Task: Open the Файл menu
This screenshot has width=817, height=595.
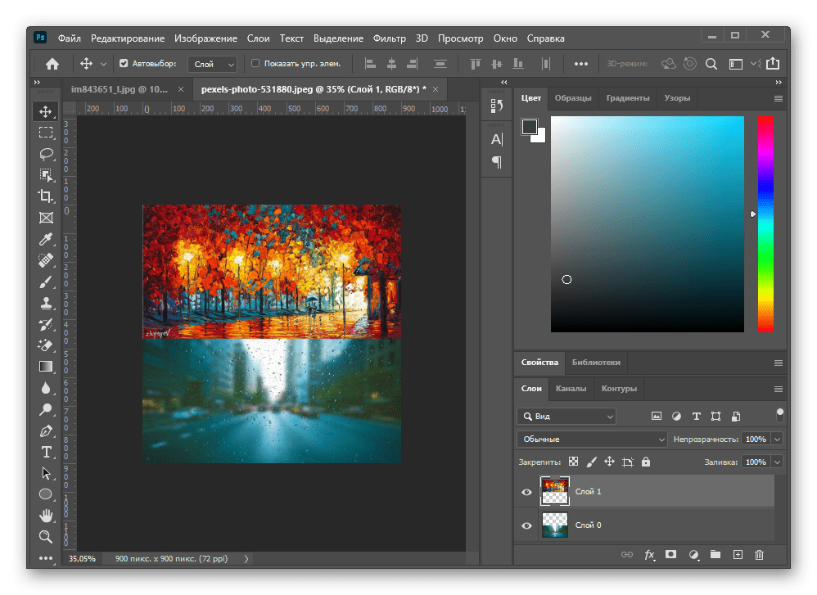Action: tap(70, 38)
